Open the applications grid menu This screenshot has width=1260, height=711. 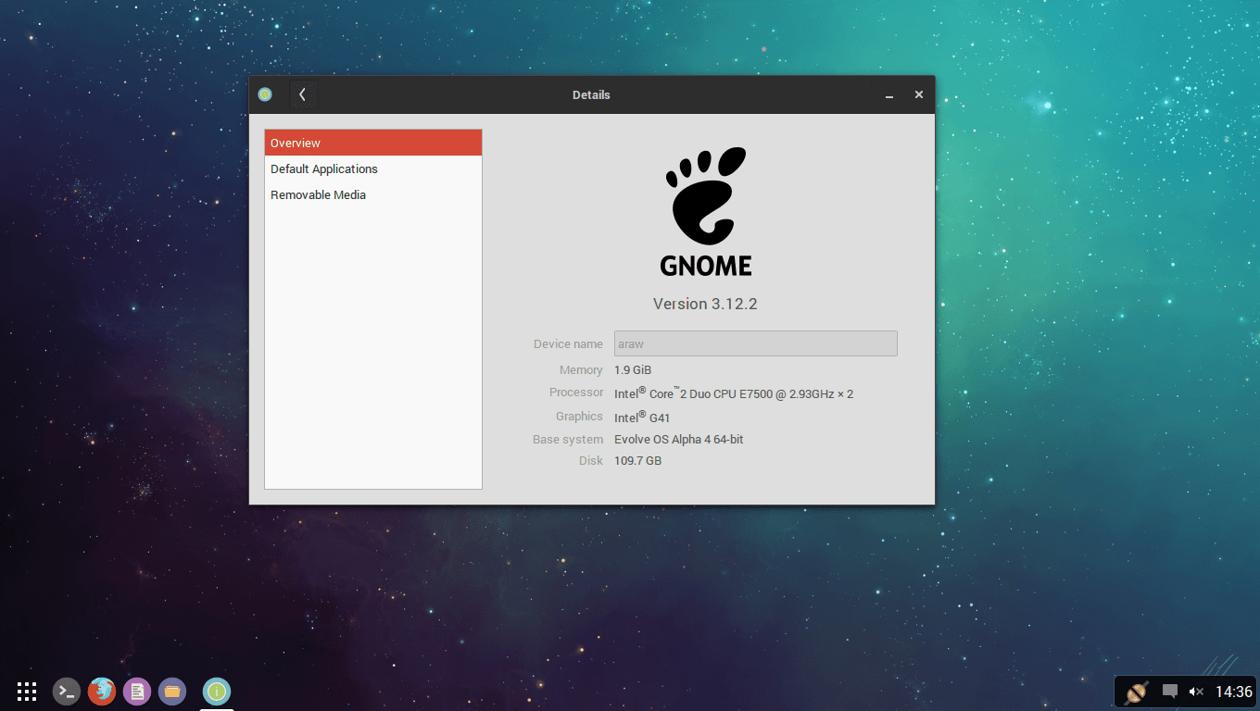tap(27, 691)
